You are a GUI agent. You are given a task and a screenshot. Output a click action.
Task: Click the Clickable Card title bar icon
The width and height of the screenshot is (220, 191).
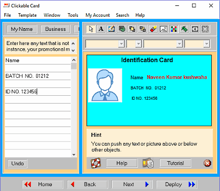[6, 5]
